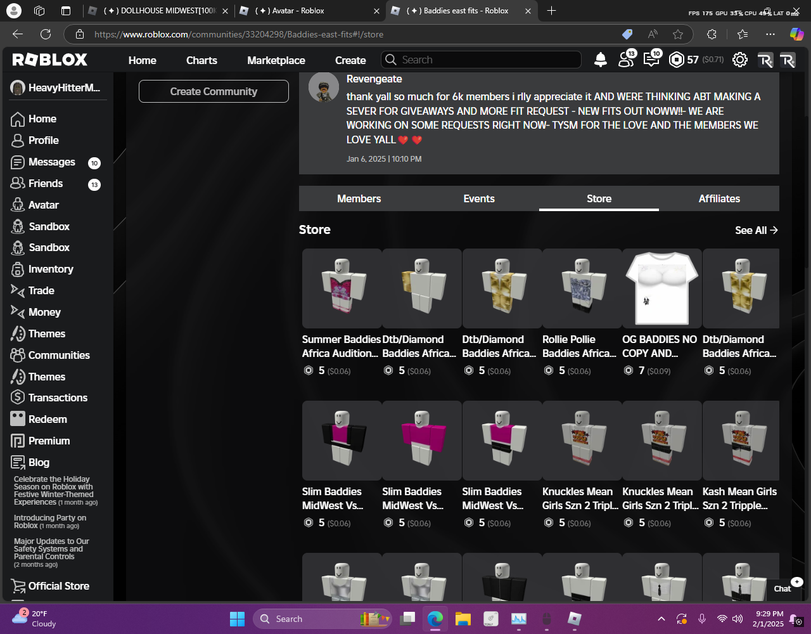The height and width of the screenshot is (634, 811).
Task: Open the Chat button
Action: coord(782,588)
